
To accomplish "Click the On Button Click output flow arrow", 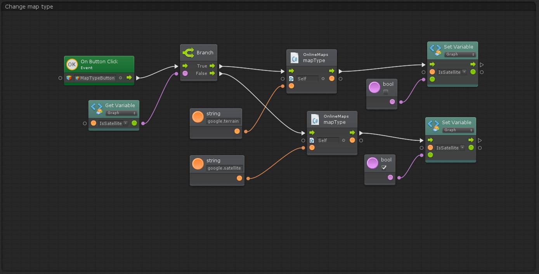I will (129, 78).
